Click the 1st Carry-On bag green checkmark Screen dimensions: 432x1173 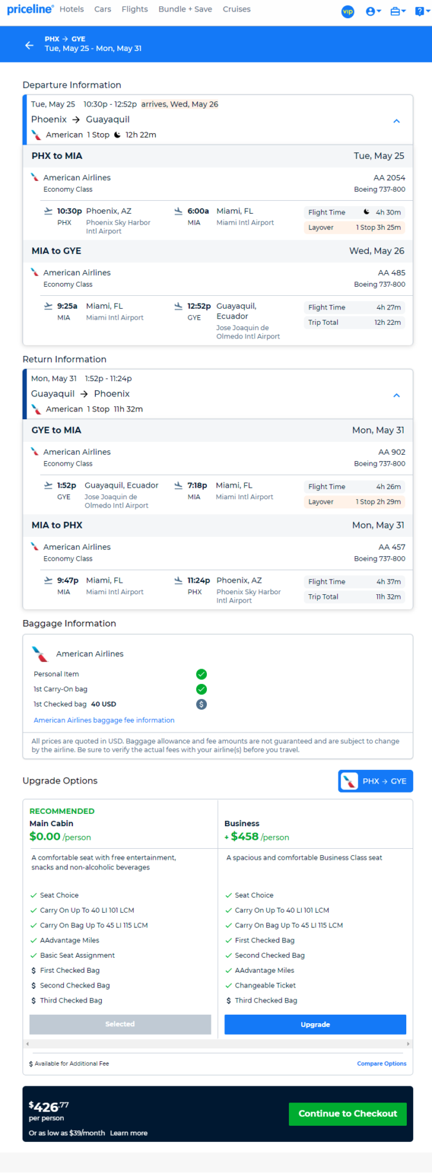201,689
